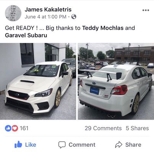Screen dimensions: 154x152
Task: Click the speech bubble comment icon
Action: tap(62, 145)
